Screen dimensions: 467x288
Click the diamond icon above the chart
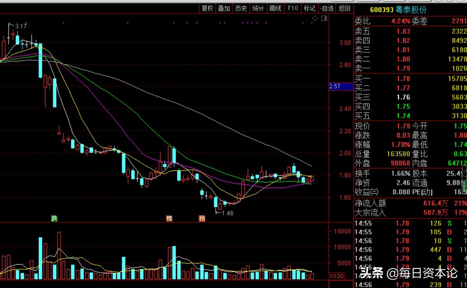point(315,18)
